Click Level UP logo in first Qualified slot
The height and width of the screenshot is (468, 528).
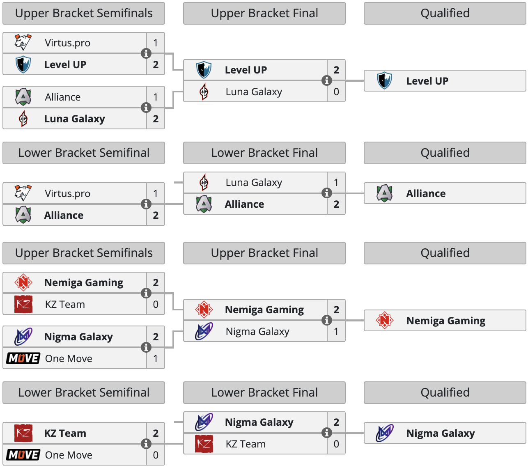tap(385, 81)
